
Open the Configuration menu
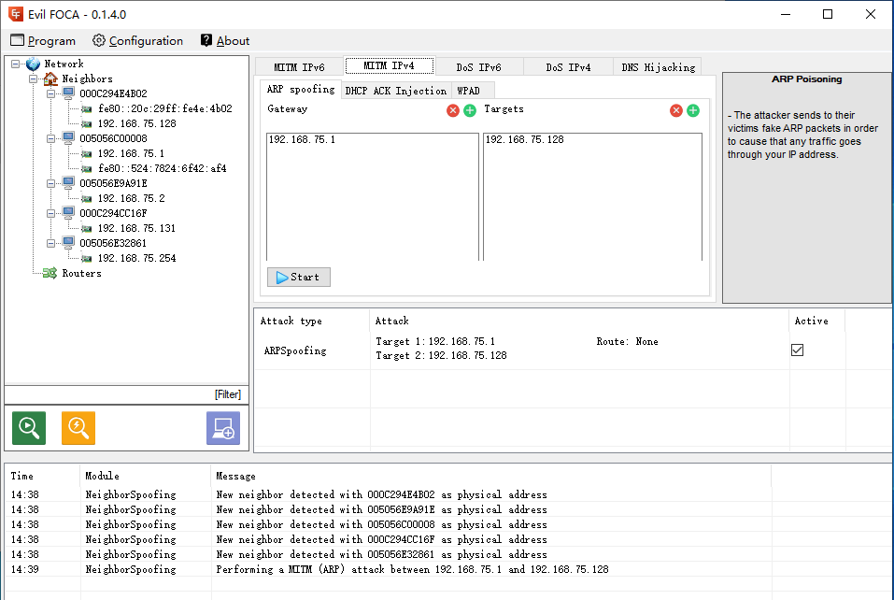click(138, 40)
